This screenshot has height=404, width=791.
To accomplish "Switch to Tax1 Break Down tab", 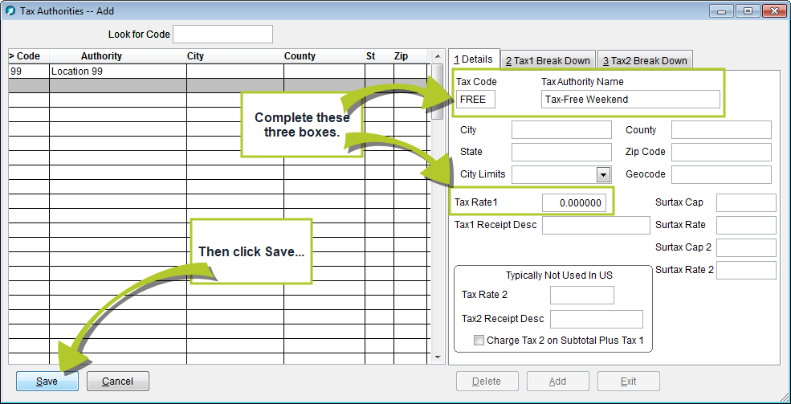I will click(x=548, y=61).
